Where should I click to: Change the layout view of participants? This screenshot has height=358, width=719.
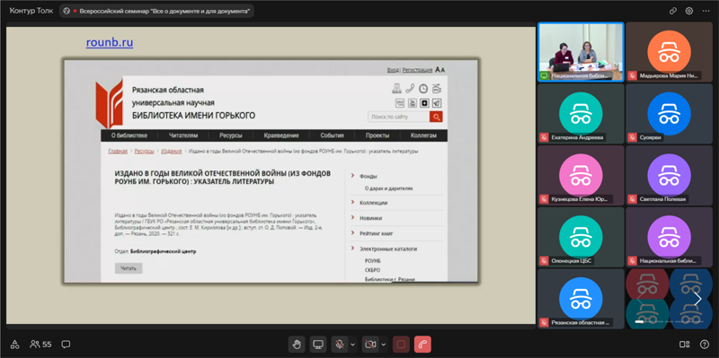coord(684,345)
